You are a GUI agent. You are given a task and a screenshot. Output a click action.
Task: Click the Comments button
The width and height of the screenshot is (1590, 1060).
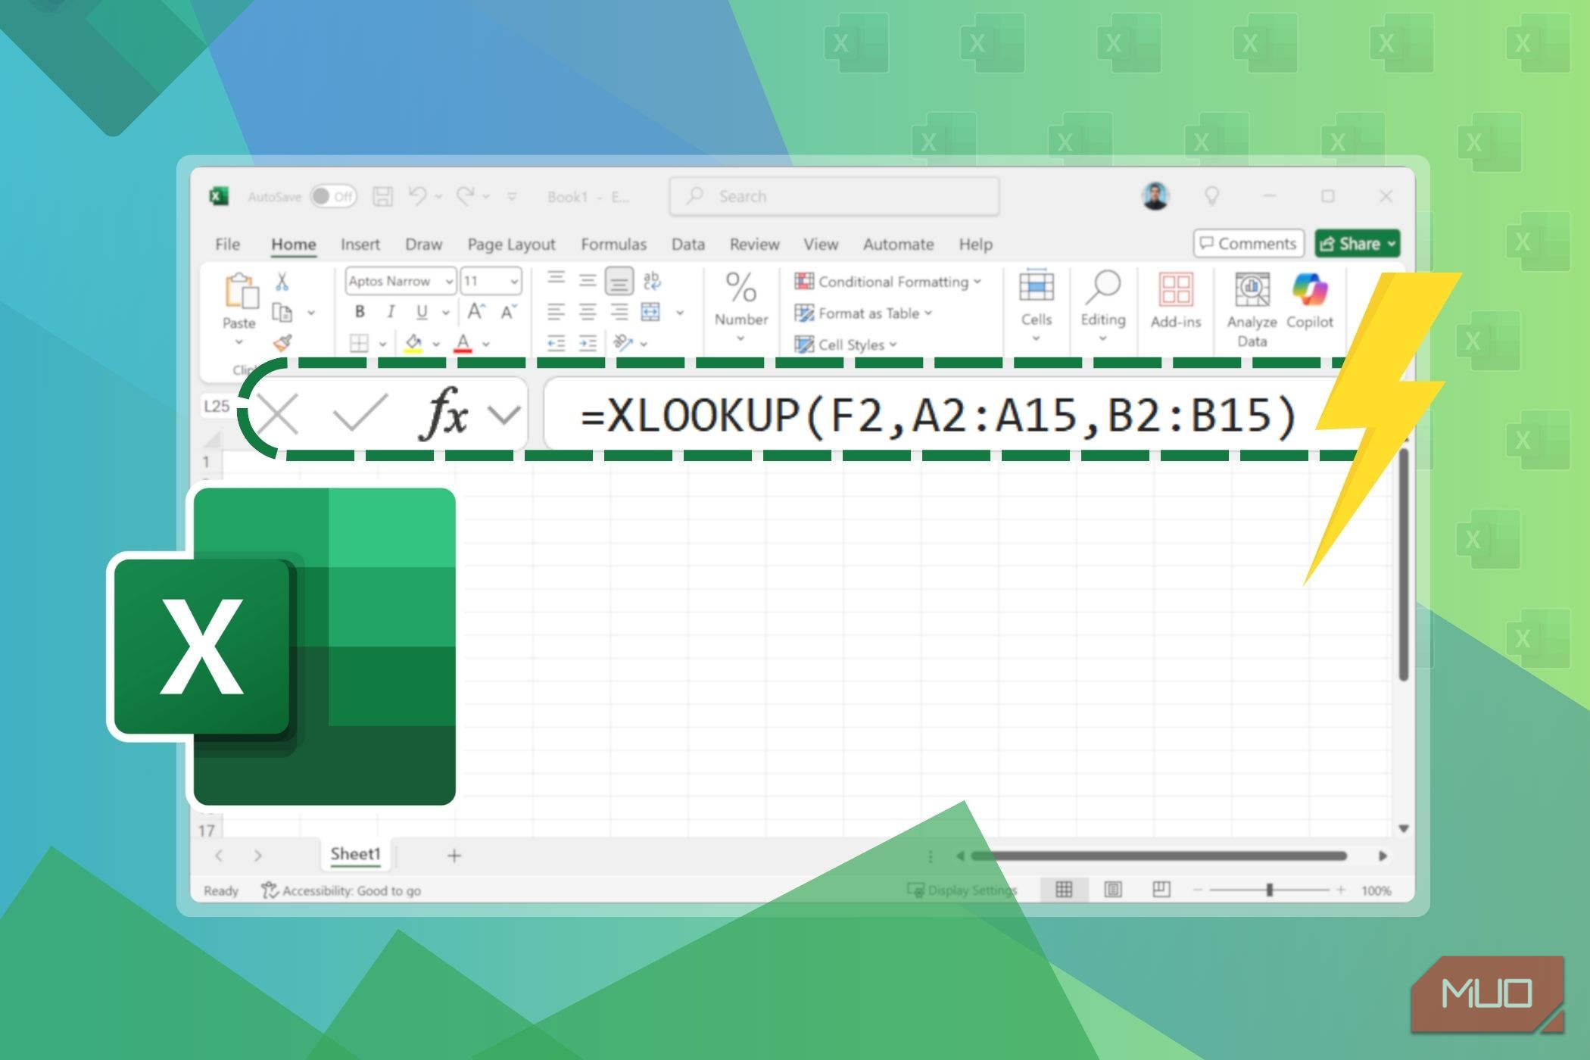[x=1248, y=243]
